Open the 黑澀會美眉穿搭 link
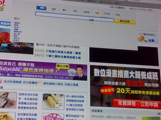This screenshot has height=120, width=161. tap(27, 108)
